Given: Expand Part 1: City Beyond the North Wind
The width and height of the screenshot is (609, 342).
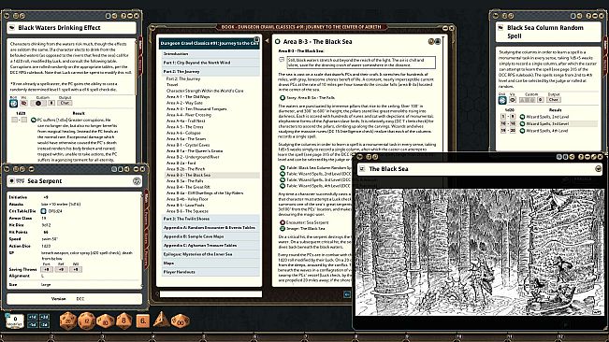Looking at the screenshot, I should pos(210,63).
